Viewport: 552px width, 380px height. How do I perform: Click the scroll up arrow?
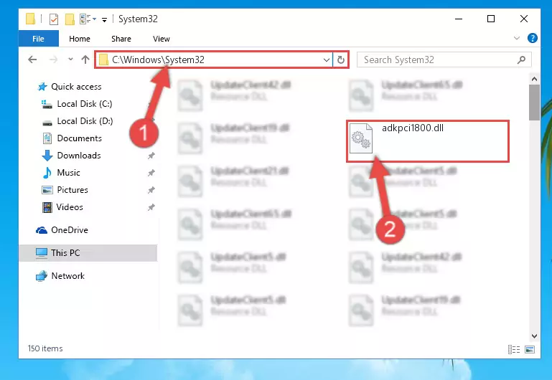pyautogui.click(x=534, y=79)
